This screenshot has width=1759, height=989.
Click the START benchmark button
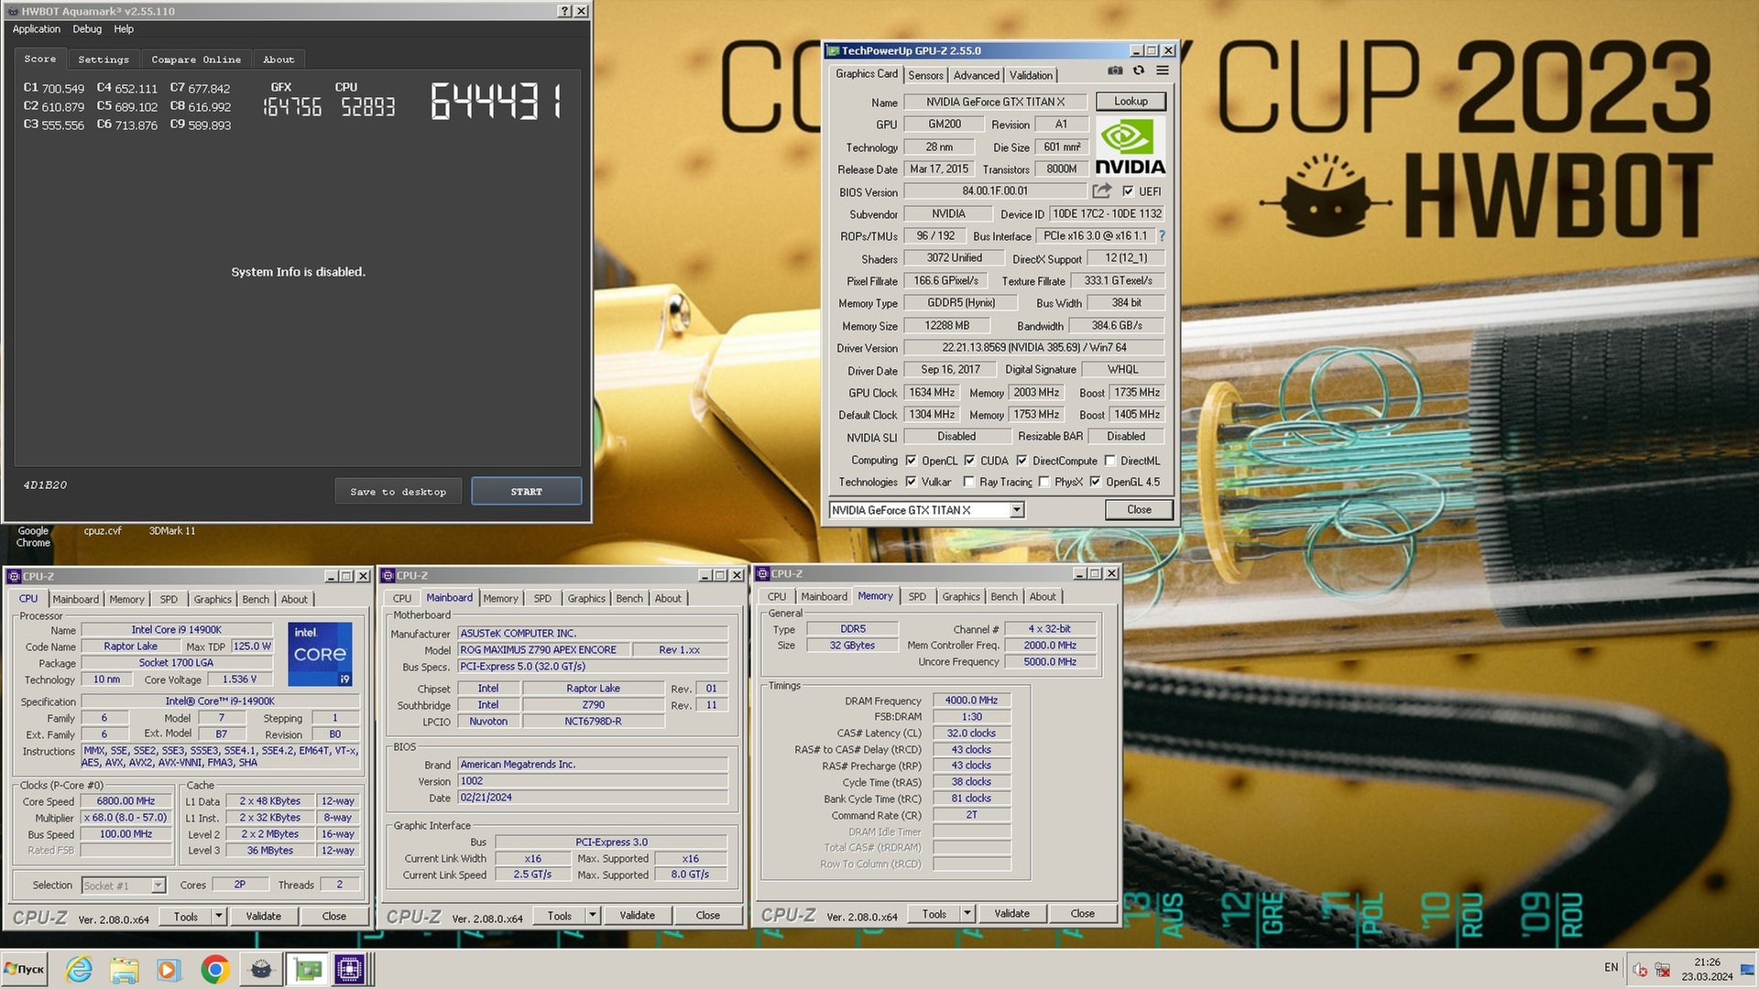(x=526, y=492)
